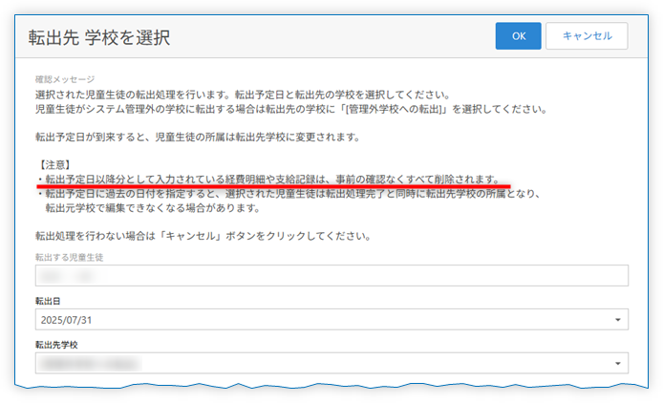Click the 転出日 field label
The width and height of the screenshot is (663, 403).
50,301
